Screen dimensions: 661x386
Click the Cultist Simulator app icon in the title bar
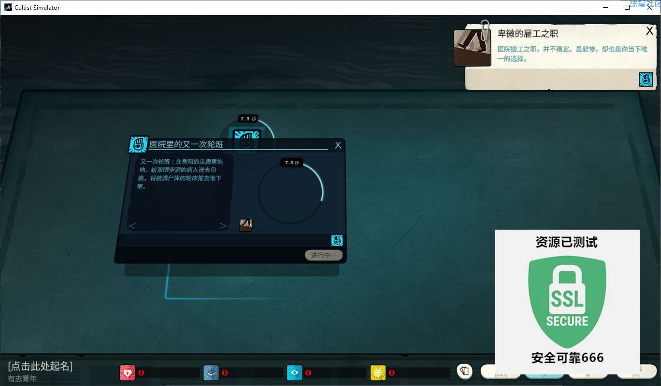pos(8,7)
